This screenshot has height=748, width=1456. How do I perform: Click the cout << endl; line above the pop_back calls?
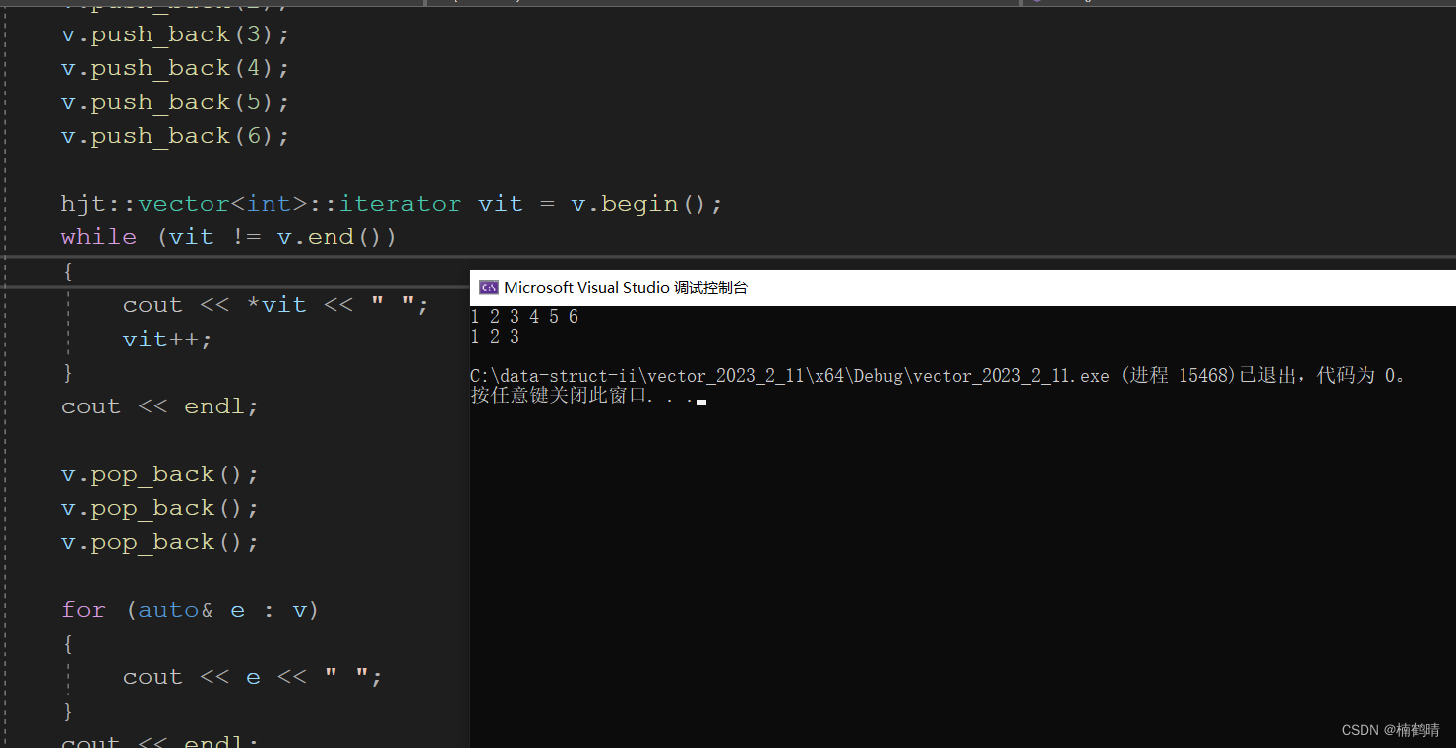click(x=159, y=406)
